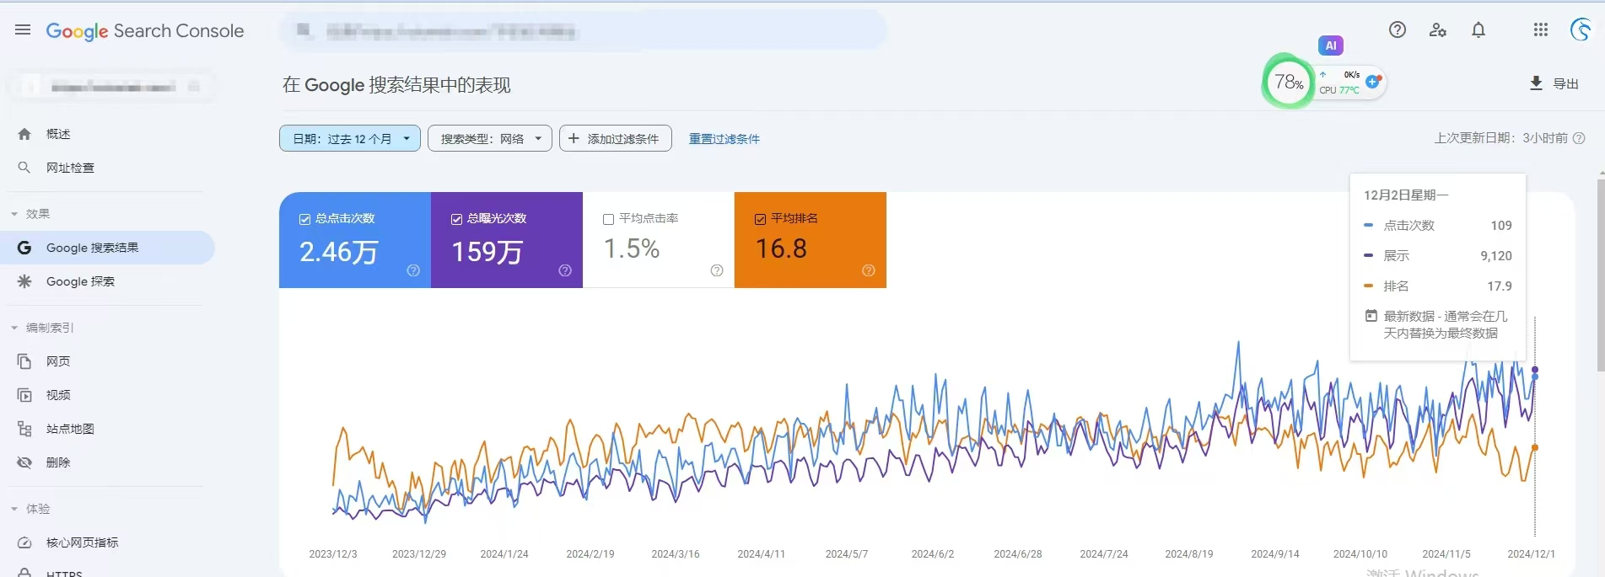The height and width of the screenshot is (577, 1605).
Task: Click the 78% performance circle widget
Action: [1289, 82]
